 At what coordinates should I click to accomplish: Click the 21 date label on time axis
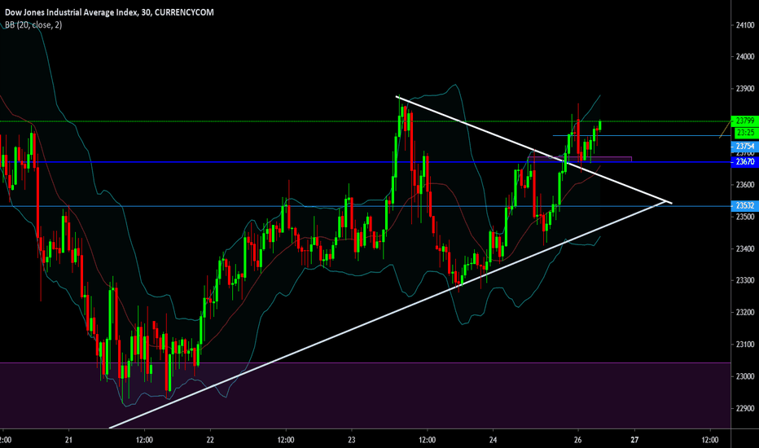[x=68, y=440]
